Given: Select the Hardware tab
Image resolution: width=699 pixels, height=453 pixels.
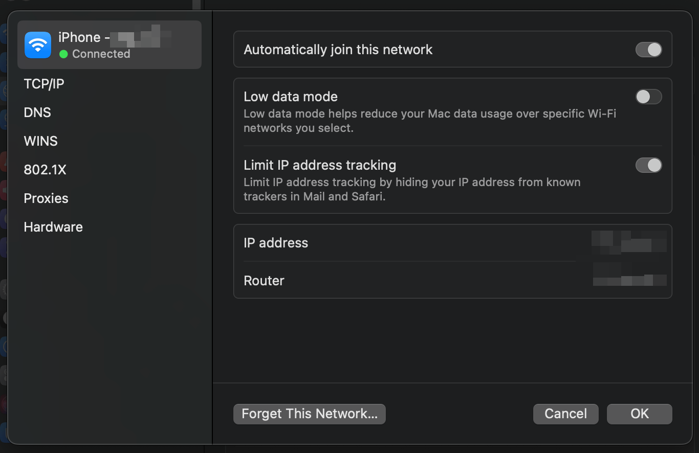Looking at the screenshot, I should point(53,227).
